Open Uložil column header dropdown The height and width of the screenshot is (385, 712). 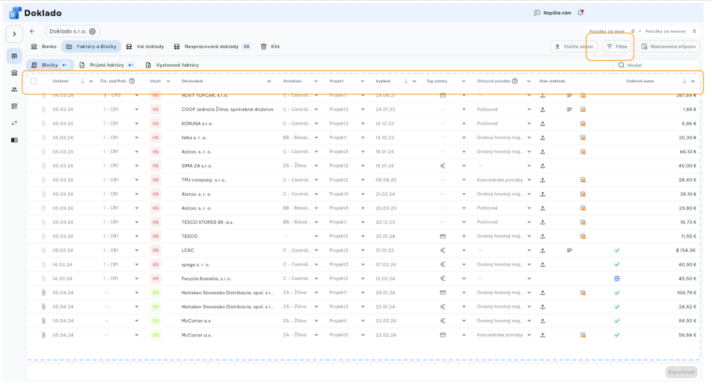[x=168, y=81]
